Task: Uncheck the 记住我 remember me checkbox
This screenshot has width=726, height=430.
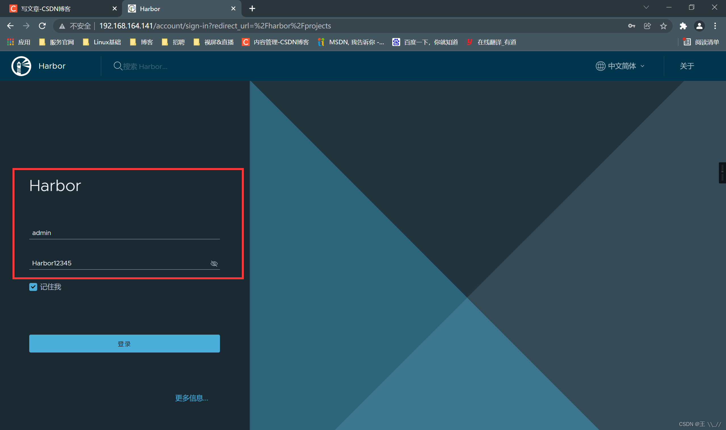Action: point(33,287)
